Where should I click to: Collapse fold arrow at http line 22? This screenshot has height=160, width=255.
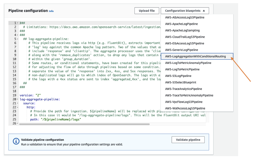(18, 107)
